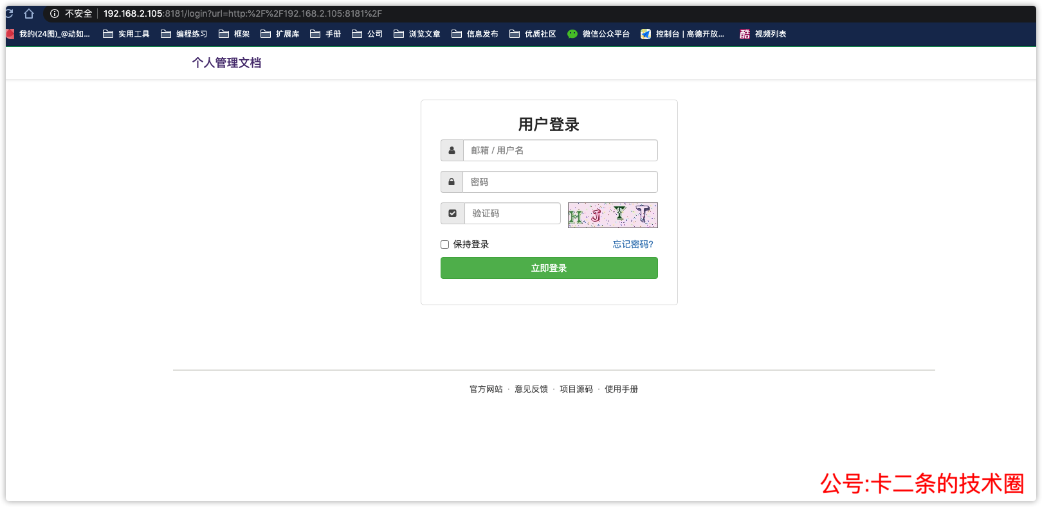Open the 意见反馈 footer link
This screenshot has height=507, width=1042.
tap(531, 389)
